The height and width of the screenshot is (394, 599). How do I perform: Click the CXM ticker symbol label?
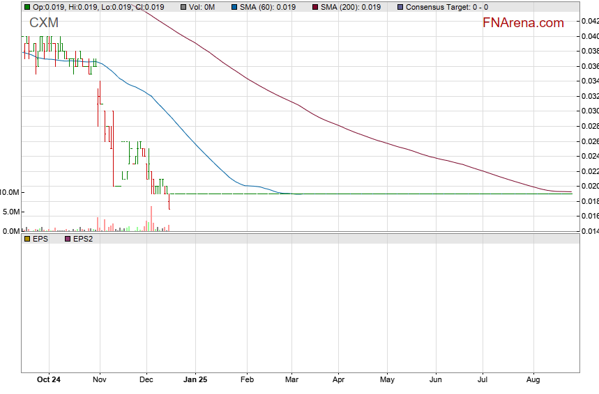pyautogui.click(x=44, y=23)
